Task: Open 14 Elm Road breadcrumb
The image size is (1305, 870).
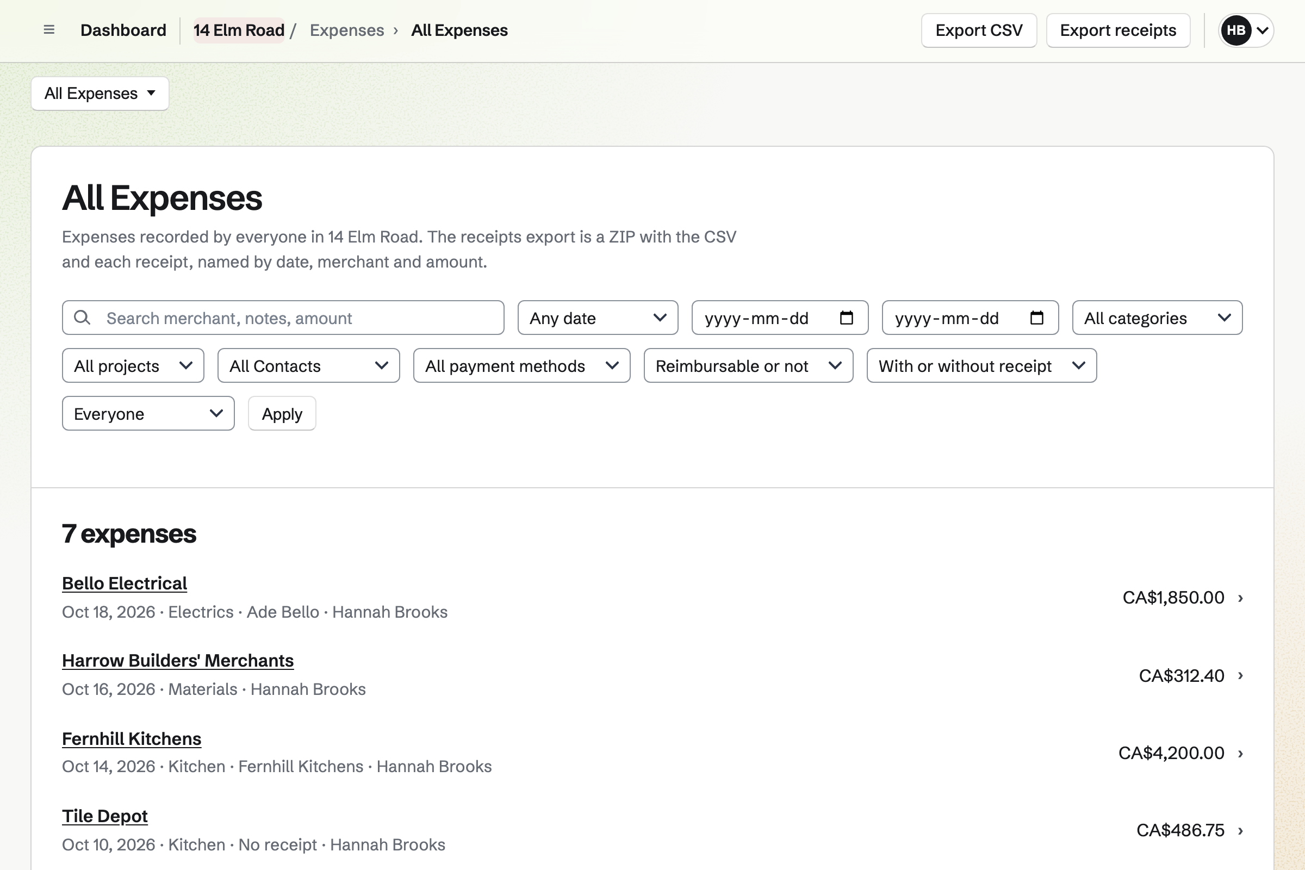Action: [239, 30]
